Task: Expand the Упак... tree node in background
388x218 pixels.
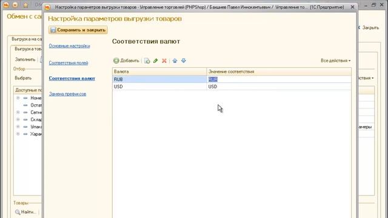Action: click(18, 127)
